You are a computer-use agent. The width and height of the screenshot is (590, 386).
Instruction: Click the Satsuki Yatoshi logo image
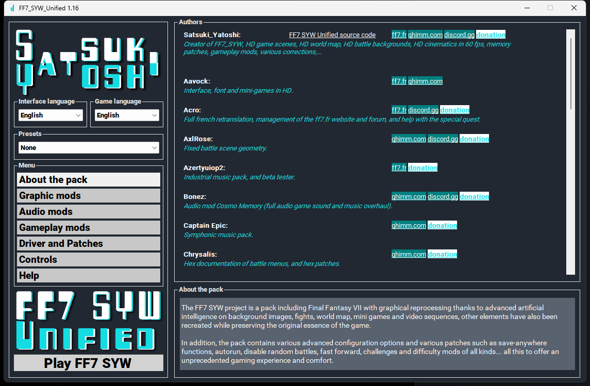[88, 61]
